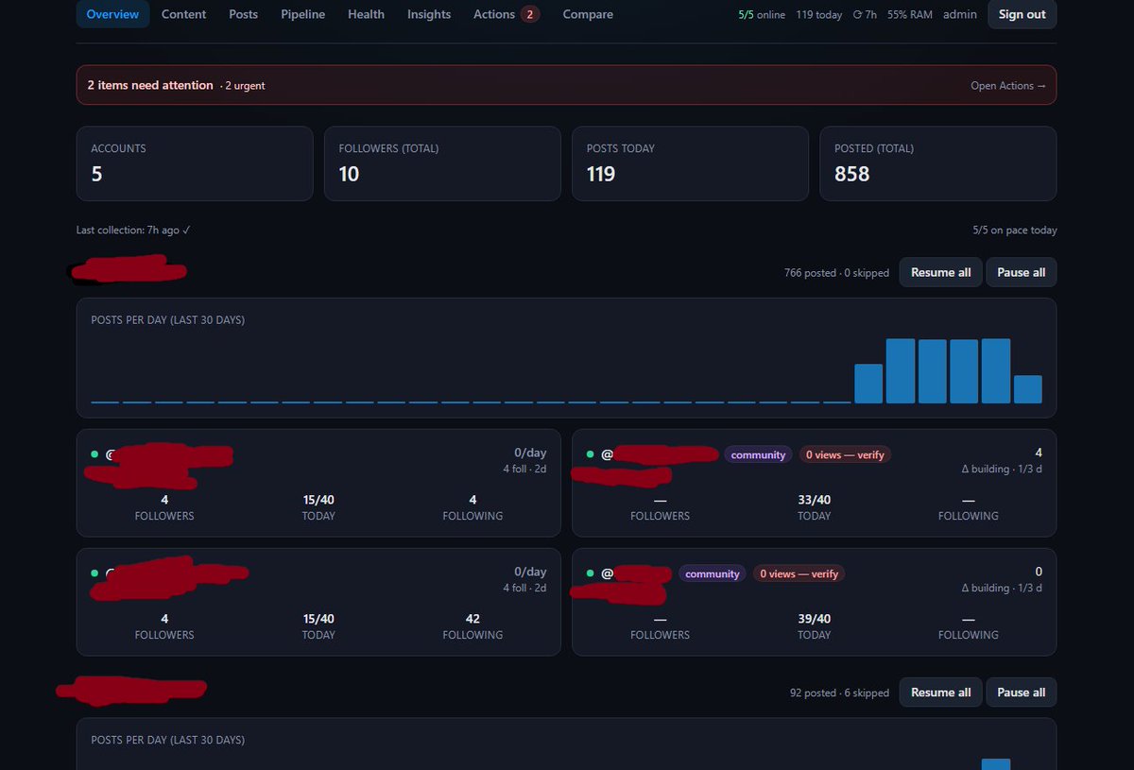Click Resume all beside 766 posted

(940, 272)
